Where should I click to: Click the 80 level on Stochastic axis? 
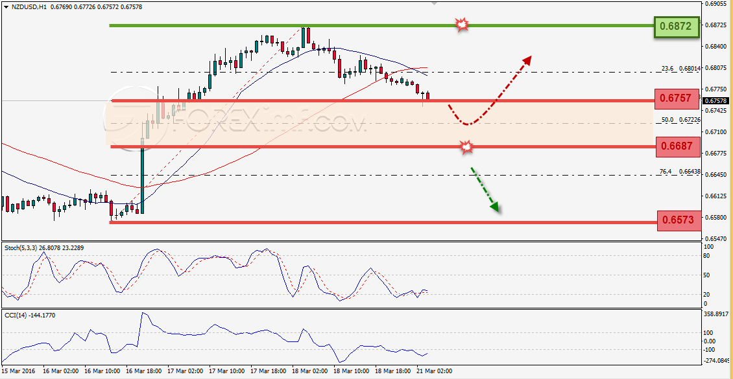[x=707, y=256]
